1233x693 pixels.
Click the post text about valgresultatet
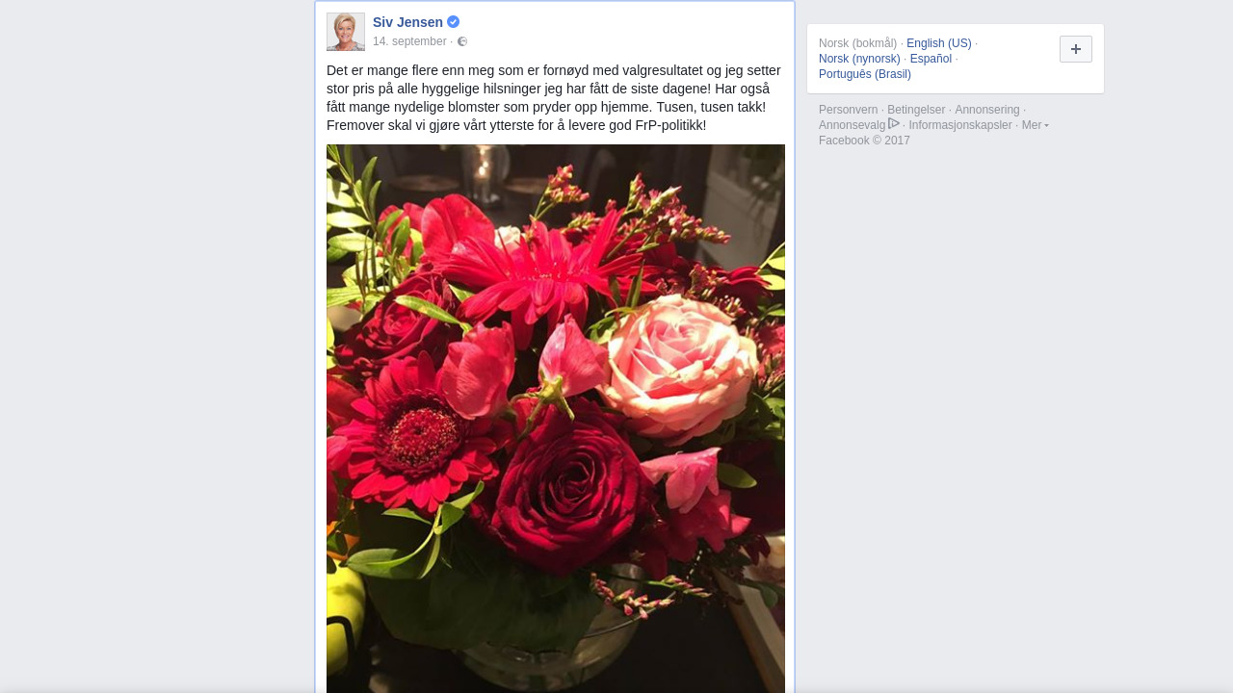click(554, 98)
